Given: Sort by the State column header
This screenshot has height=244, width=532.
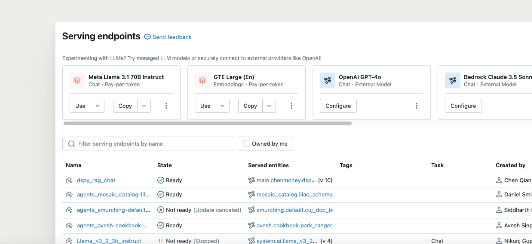Looking at the screenshot, I should pos(164,165).
